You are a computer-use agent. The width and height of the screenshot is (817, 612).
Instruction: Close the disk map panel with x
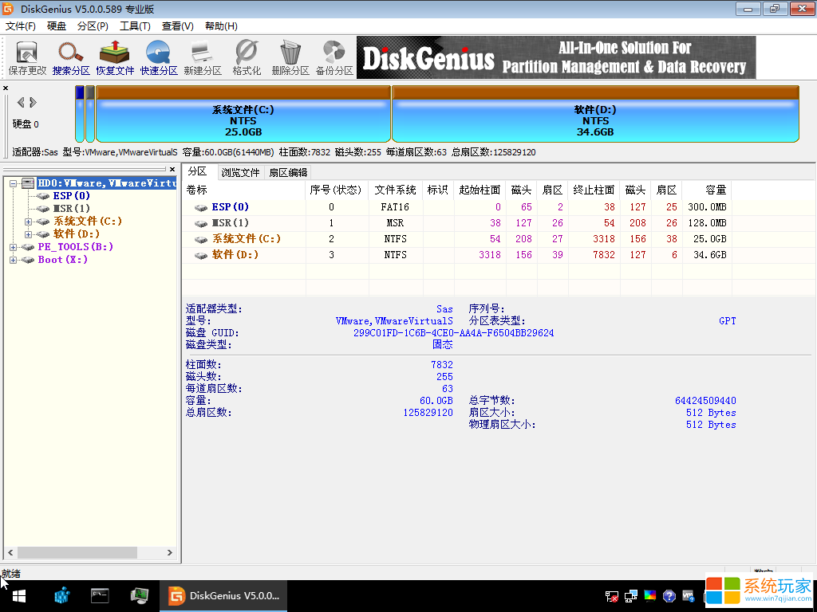6,88
